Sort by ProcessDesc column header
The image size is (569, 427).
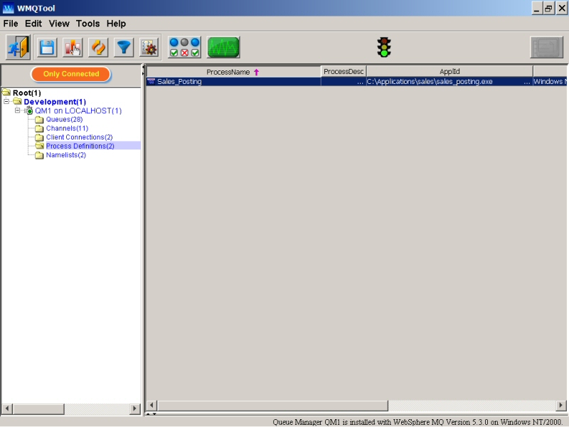click(x=344, y=72)
